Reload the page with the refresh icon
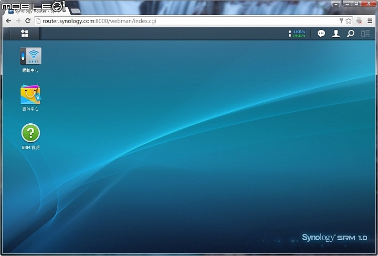 pyautogui.click(x=28, y=20)
